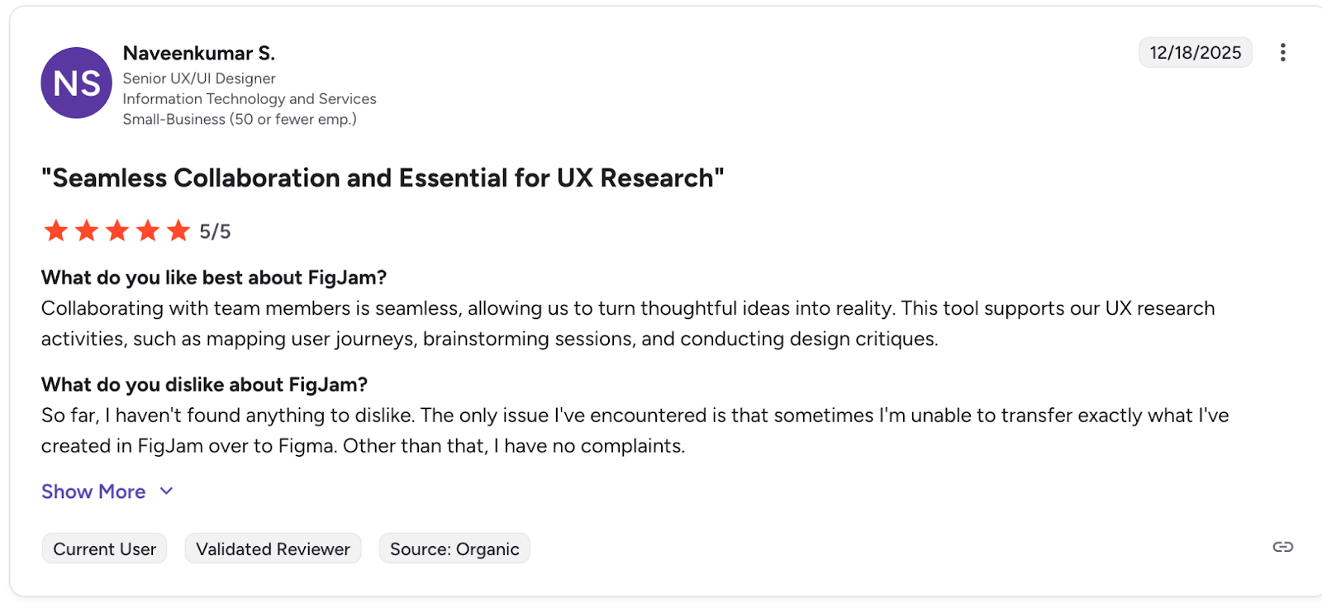This screenshot has width=1322, height=608.
Task: Click the copy review link icon
Action: [x=1282, y=547]
